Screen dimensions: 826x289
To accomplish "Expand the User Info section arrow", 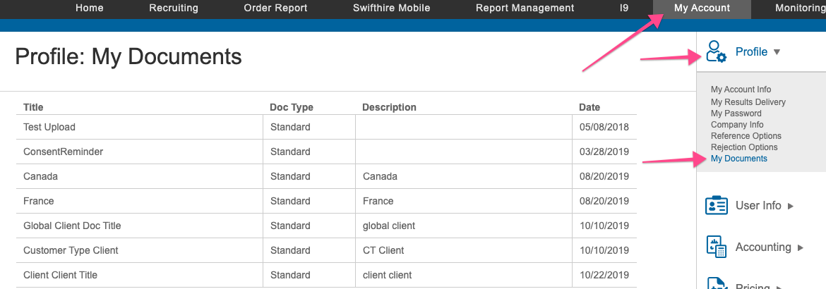I will (x=790, y=206).
